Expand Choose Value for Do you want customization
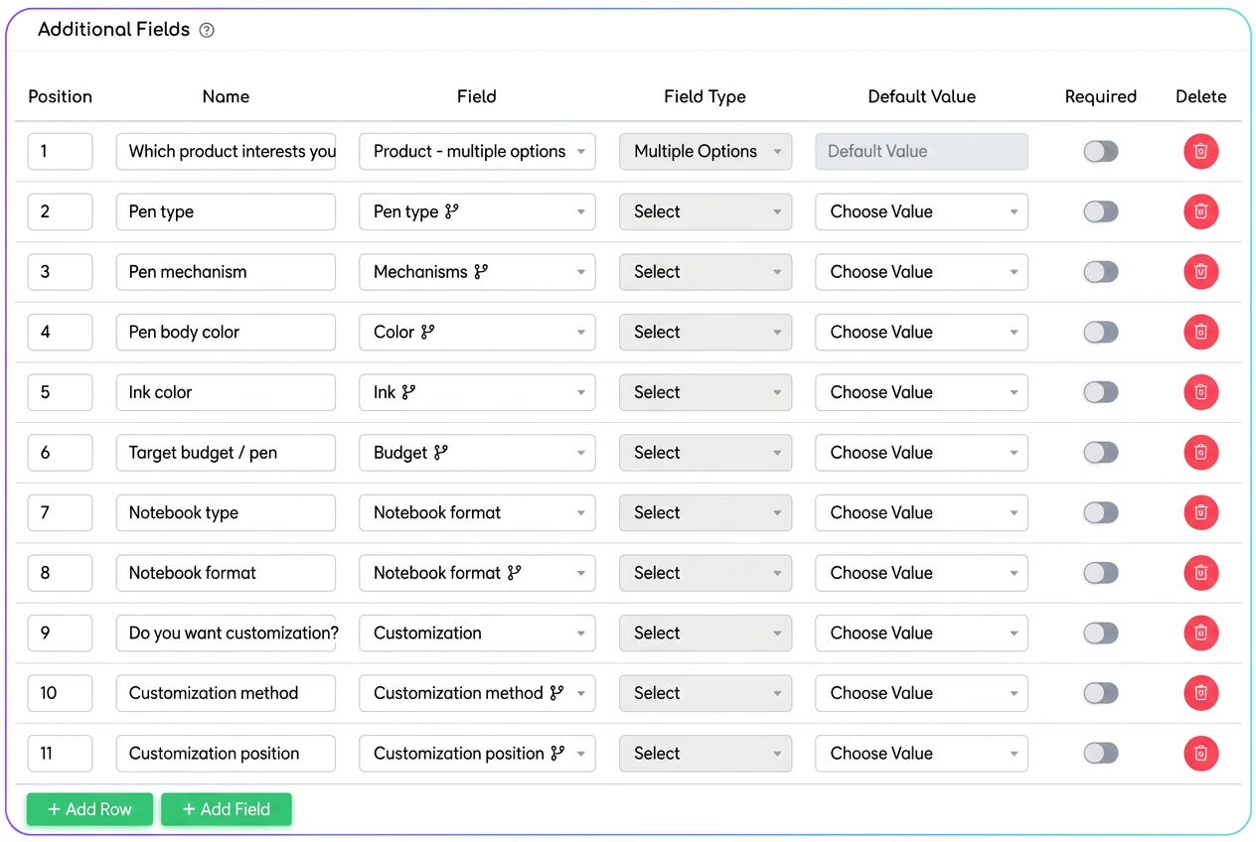Viewport: 1256px width, 842px height. (921, 633)
